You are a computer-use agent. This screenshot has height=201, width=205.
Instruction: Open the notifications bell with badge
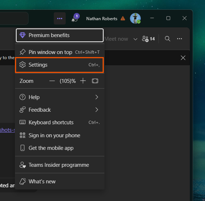(75, 18)
